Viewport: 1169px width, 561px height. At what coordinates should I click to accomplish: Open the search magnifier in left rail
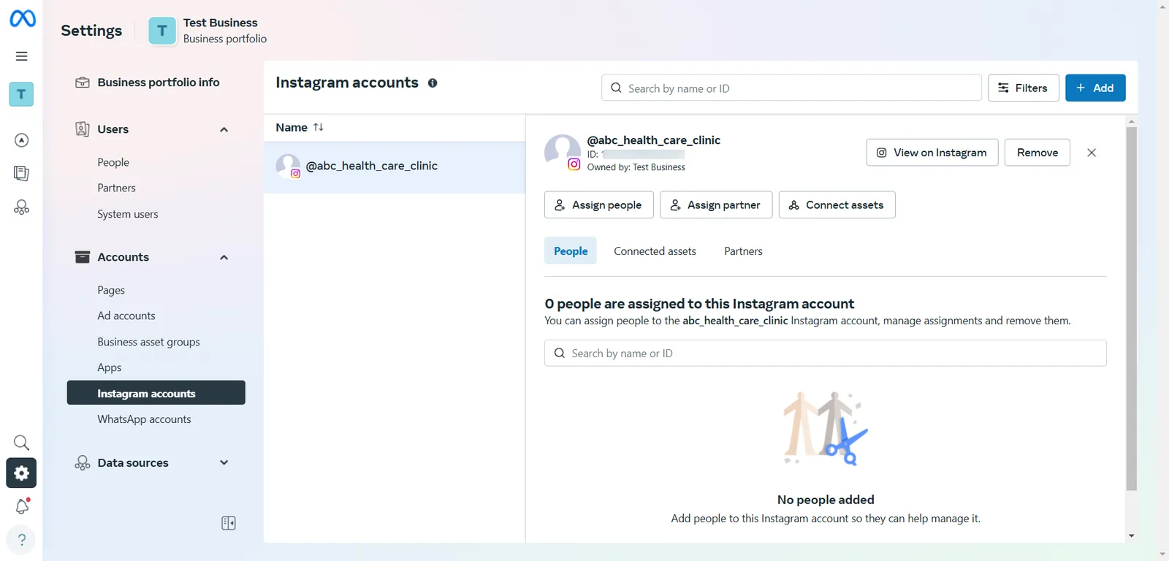coord(21,443)
